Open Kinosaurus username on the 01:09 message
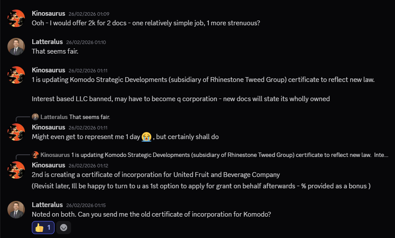 tap(48, 14)
